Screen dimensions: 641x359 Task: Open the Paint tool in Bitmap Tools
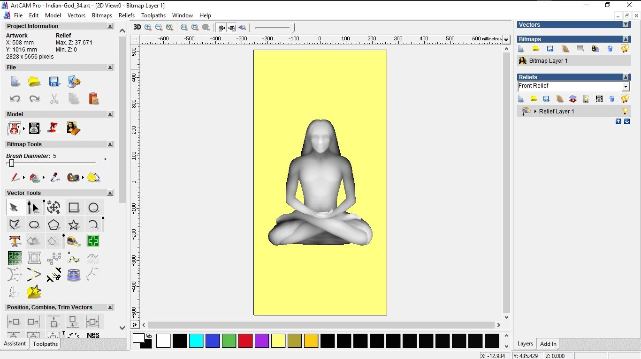pyautogui.click(x=15, y=178)
